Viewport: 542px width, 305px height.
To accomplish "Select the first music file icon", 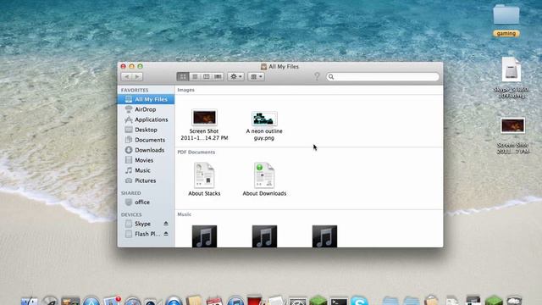I will (204, 236).
